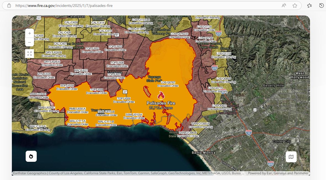Screen dimensions: 326x180
Task: Select zone CAL-C414 Evacuation Warning
Action: click(98, 24)
